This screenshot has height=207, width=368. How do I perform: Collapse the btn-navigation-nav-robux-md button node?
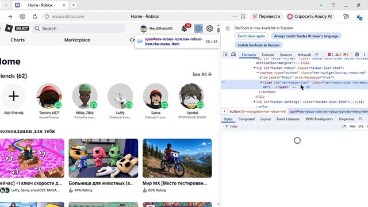(258, 73)
